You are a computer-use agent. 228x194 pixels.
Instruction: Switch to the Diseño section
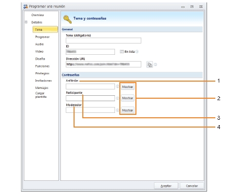pos(40,59)
